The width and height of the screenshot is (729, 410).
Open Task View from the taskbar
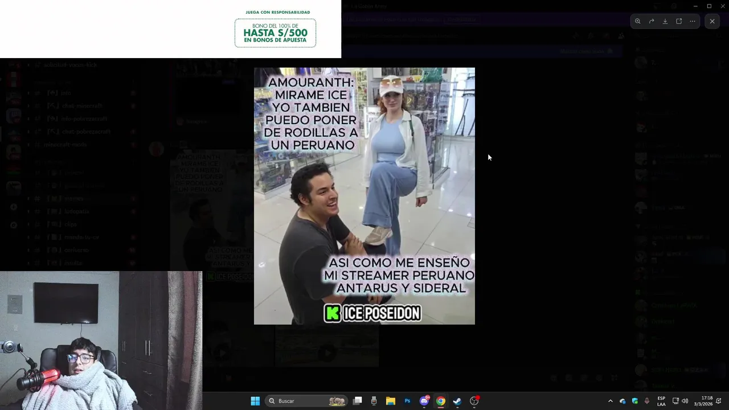(358, 401)
